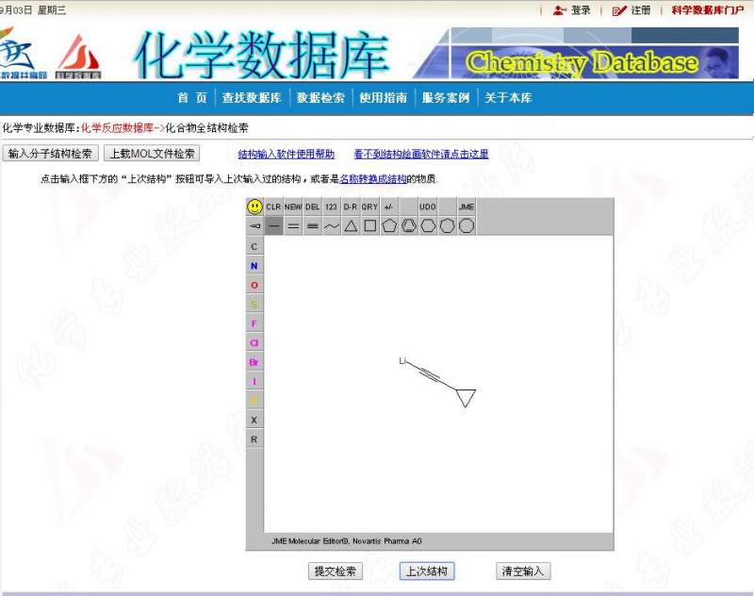Open 使用指南 navigation item

coord(384,98)
